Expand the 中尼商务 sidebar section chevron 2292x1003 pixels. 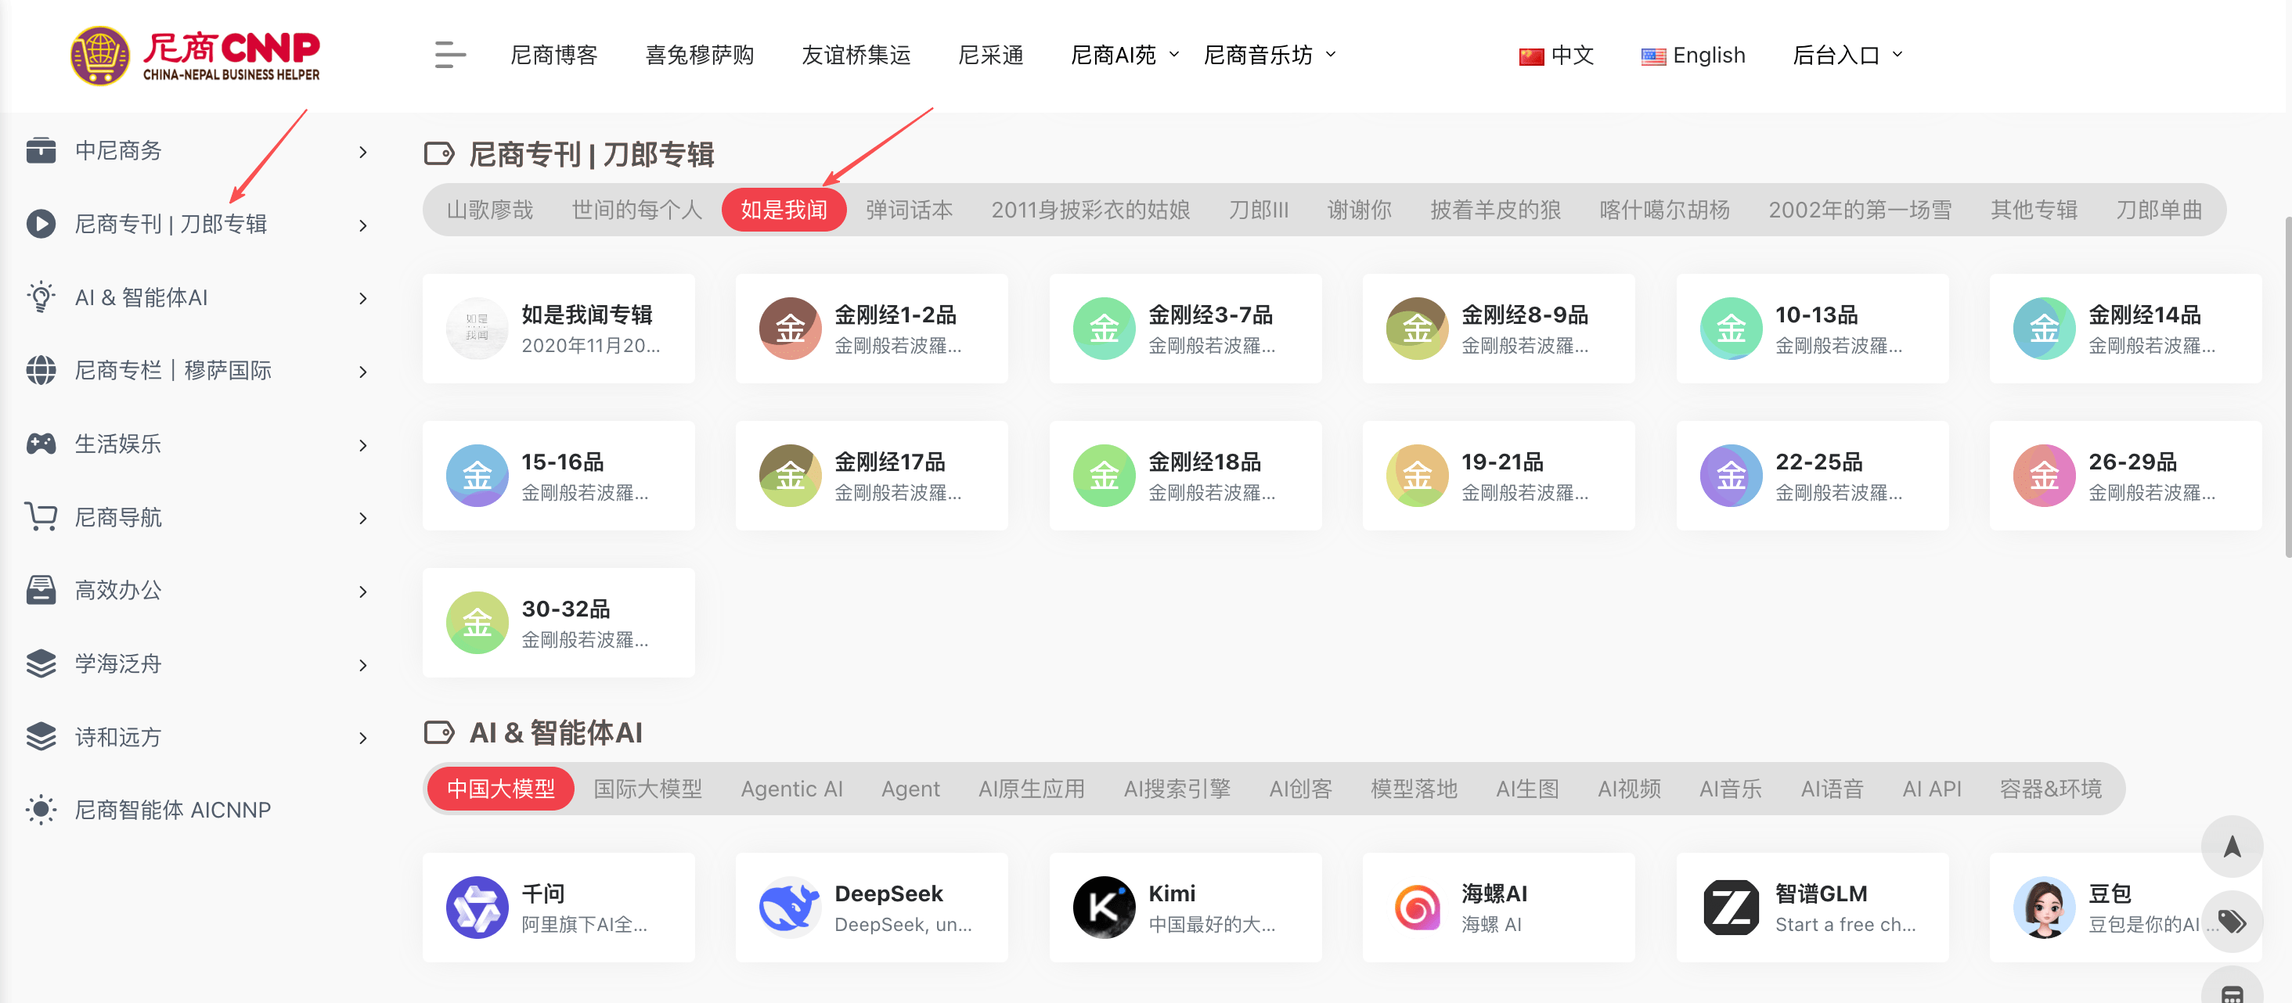tap(362, 152)
